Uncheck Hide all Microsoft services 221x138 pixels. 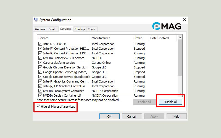38,106
